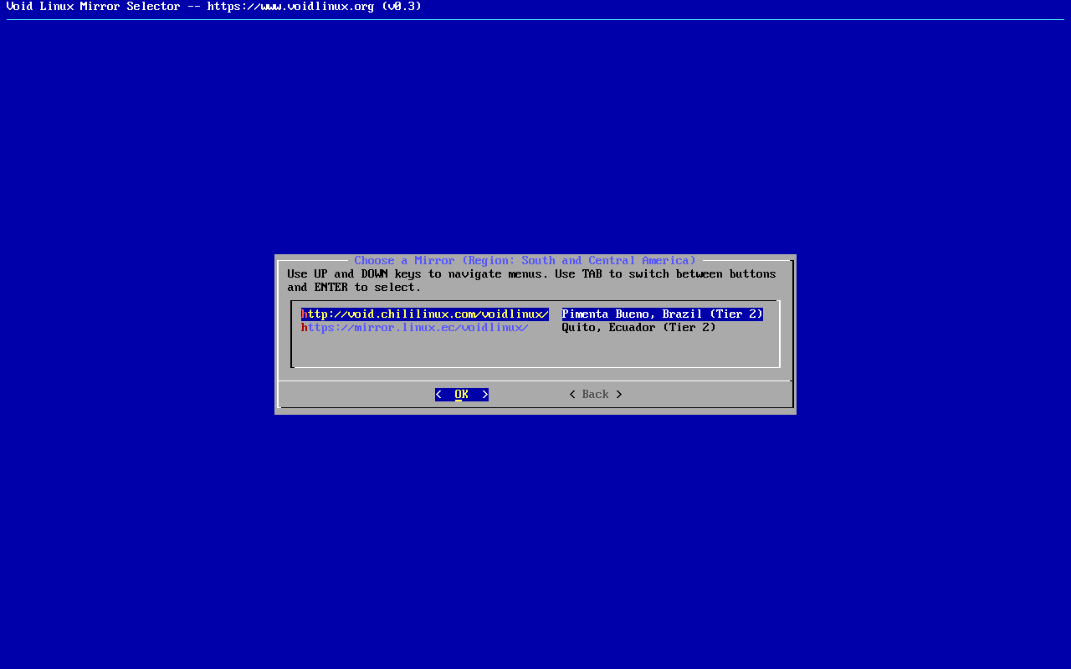Screen dimensions: 1071x669
Task: Click the empty area below the mirror list
Action: click(x=535, y=351)
